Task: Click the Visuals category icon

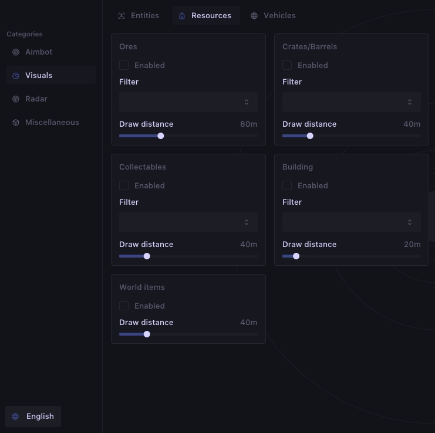Action: pos(16,76)
